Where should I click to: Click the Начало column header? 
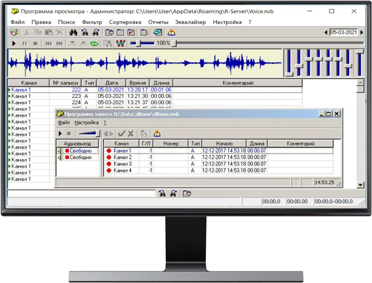[x=224, y=143]
